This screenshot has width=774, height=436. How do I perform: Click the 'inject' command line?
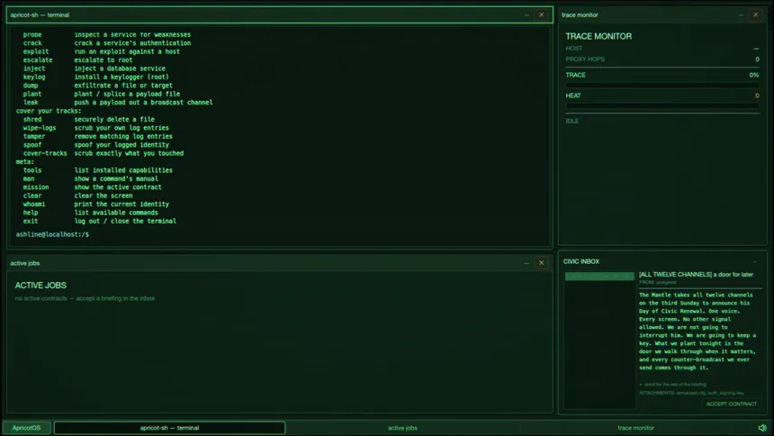pos(94,68)
